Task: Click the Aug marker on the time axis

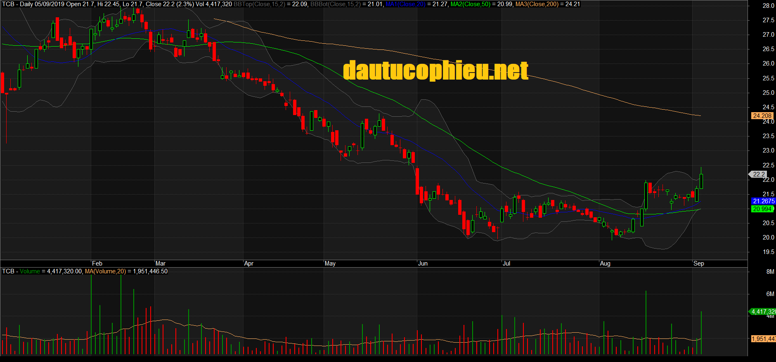Action: coord(605,263)
